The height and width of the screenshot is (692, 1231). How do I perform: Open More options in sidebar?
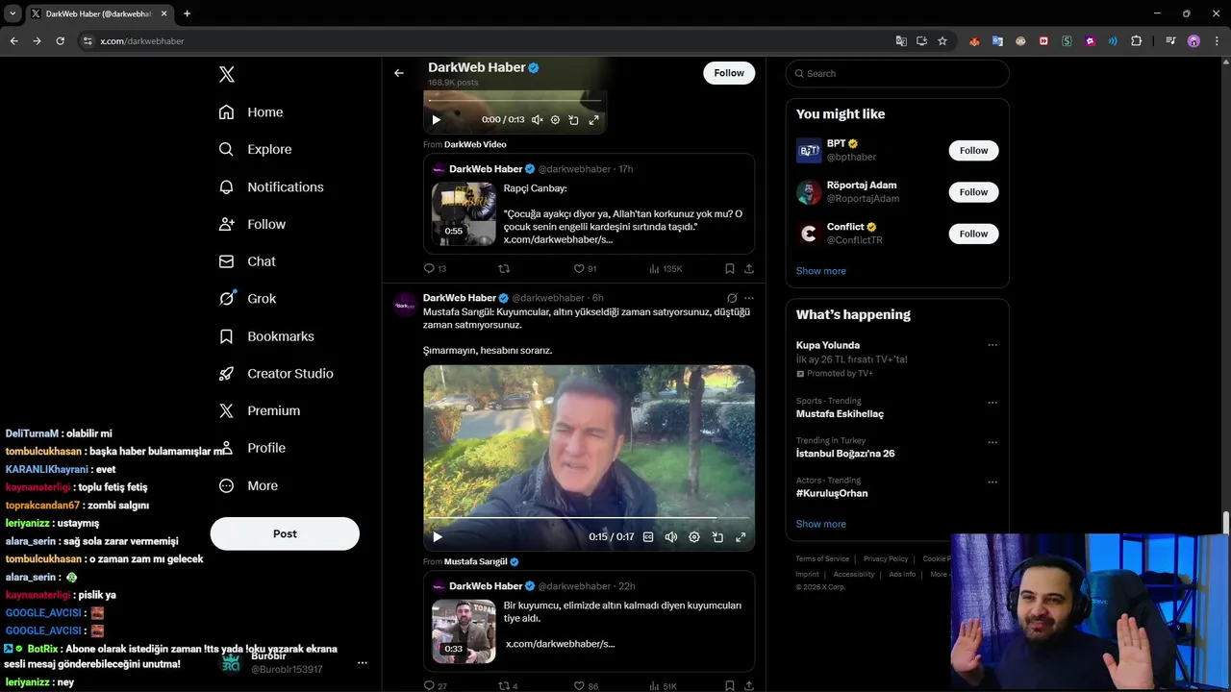click(x=248, y=486)
